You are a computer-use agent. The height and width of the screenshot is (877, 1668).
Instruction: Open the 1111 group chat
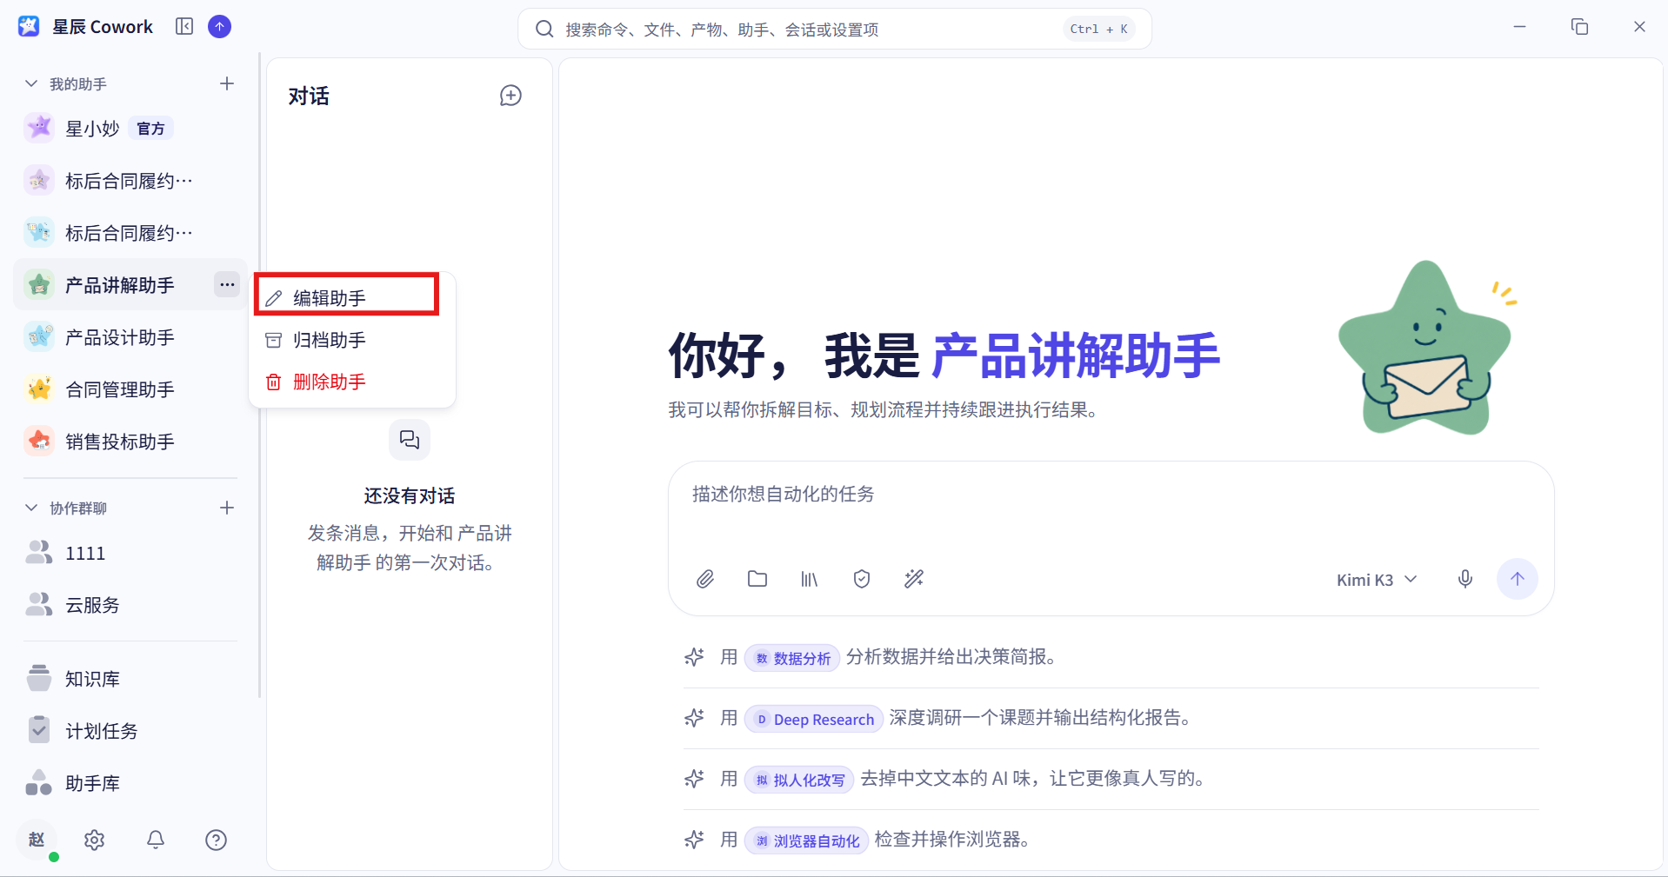[130, 553]
